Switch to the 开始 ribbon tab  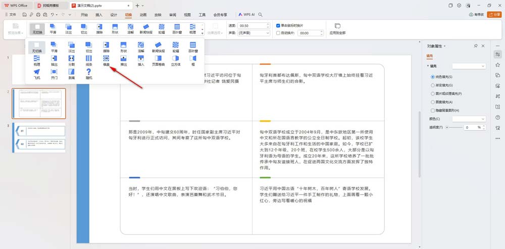(x=84, y=15)
